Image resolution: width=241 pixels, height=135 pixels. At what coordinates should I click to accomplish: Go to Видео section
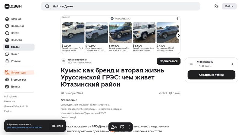click(15, 54)
